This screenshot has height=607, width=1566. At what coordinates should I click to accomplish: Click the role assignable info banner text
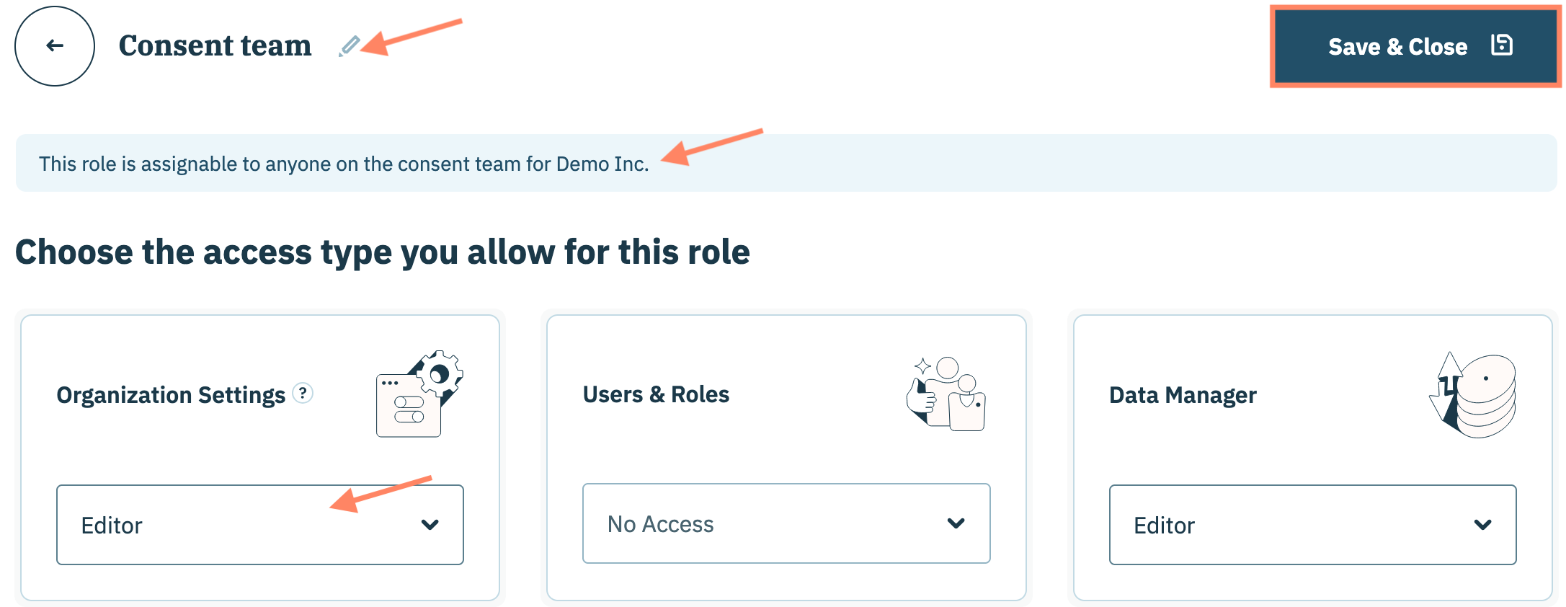(344, 164)
